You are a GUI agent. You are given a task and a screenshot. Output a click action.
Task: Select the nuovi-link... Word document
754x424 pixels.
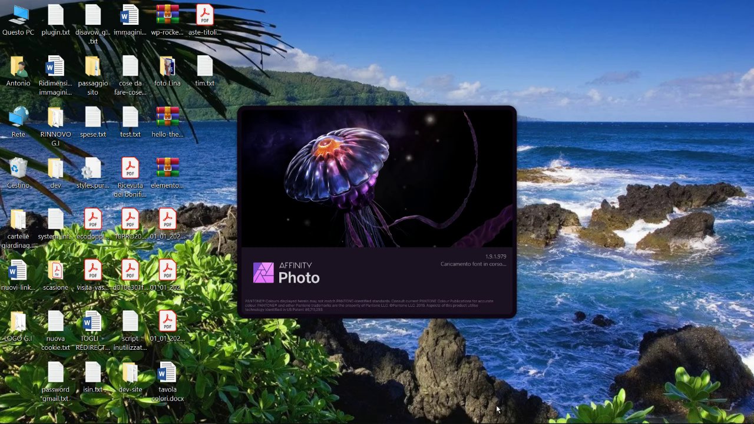[x=18, y=276]
